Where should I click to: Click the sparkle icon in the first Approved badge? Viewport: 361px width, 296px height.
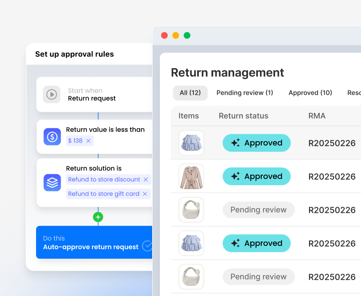(235, 143)
